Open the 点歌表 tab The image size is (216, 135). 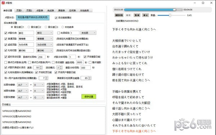click(x=40, y=10)
